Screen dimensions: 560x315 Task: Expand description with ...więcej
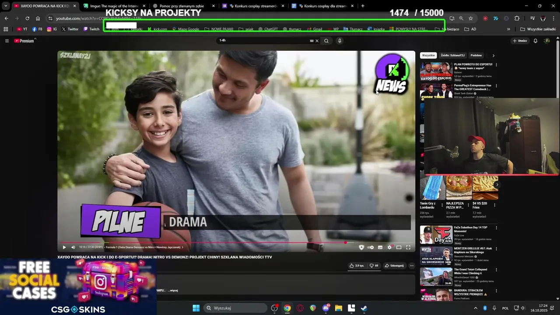(x=173, y=290)
